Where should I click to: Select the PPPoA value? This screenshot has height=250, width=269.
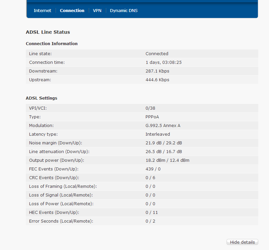(x=152, y=117)
